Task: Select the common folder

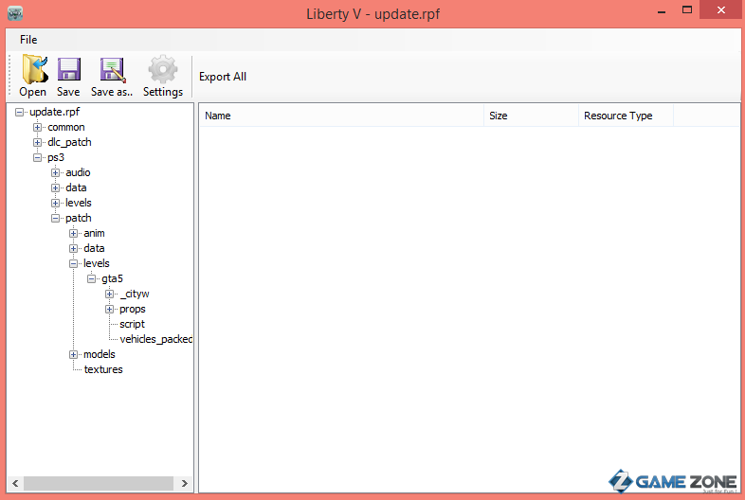Action: pos(66,127)
